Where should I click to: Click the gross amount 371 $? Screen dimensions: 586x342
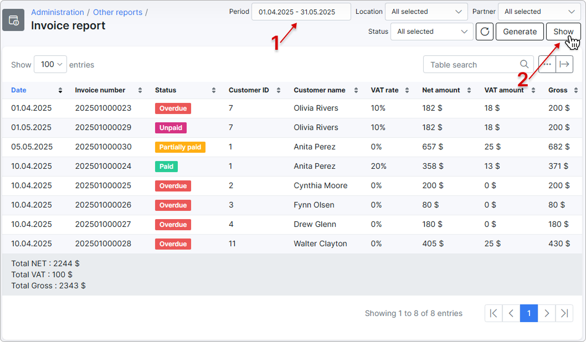coord(558,166)
